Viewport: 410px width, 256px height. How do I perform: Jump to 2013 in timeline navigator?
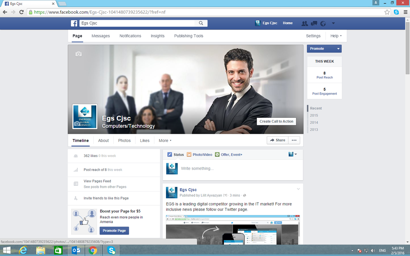[314, 130]
